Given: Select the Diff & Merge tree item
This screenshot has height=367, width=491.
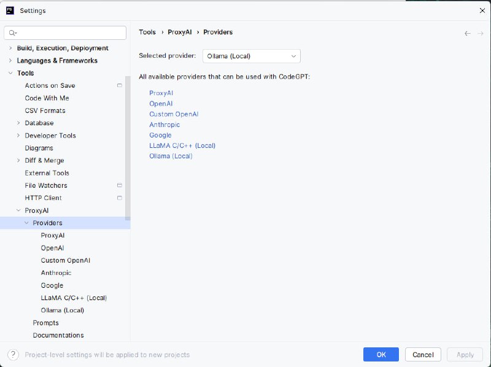Looking at the screenshot, I should (x=44, y=160).
